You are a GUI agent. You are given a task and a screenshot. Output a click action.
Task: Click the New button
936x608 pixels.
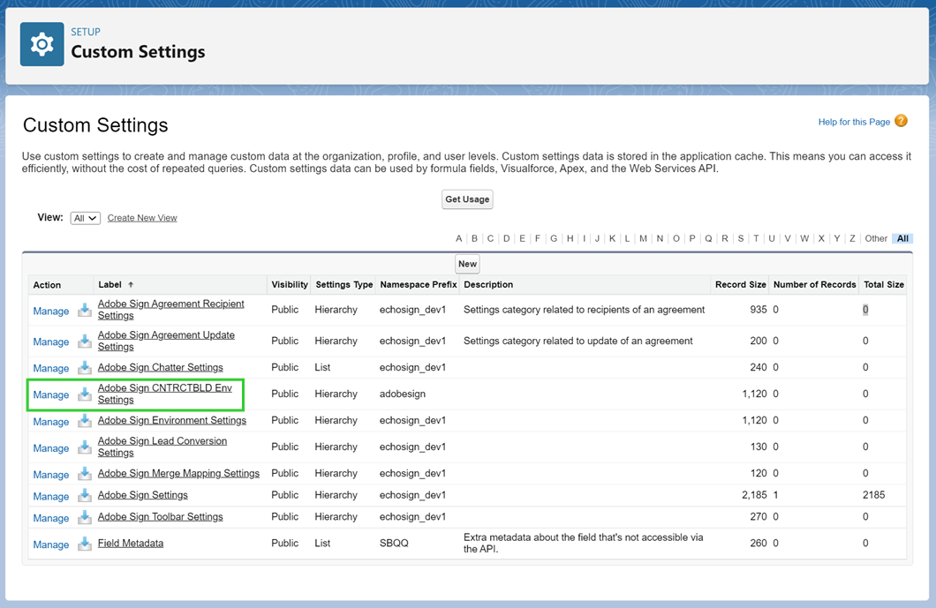coord(467,263)
